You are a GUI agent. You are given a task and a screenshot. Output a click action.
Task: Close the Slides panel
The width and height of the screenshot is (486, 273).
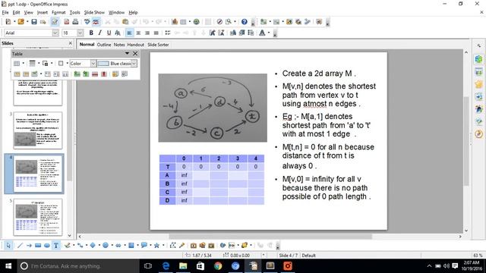(71, 43)
